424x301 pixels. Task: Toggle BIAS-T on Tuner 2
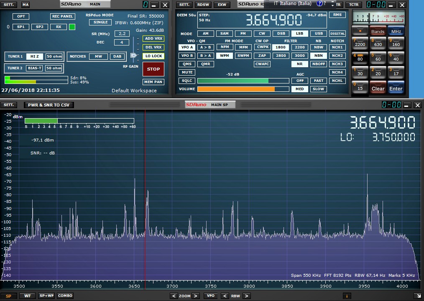tap(34, 68)
